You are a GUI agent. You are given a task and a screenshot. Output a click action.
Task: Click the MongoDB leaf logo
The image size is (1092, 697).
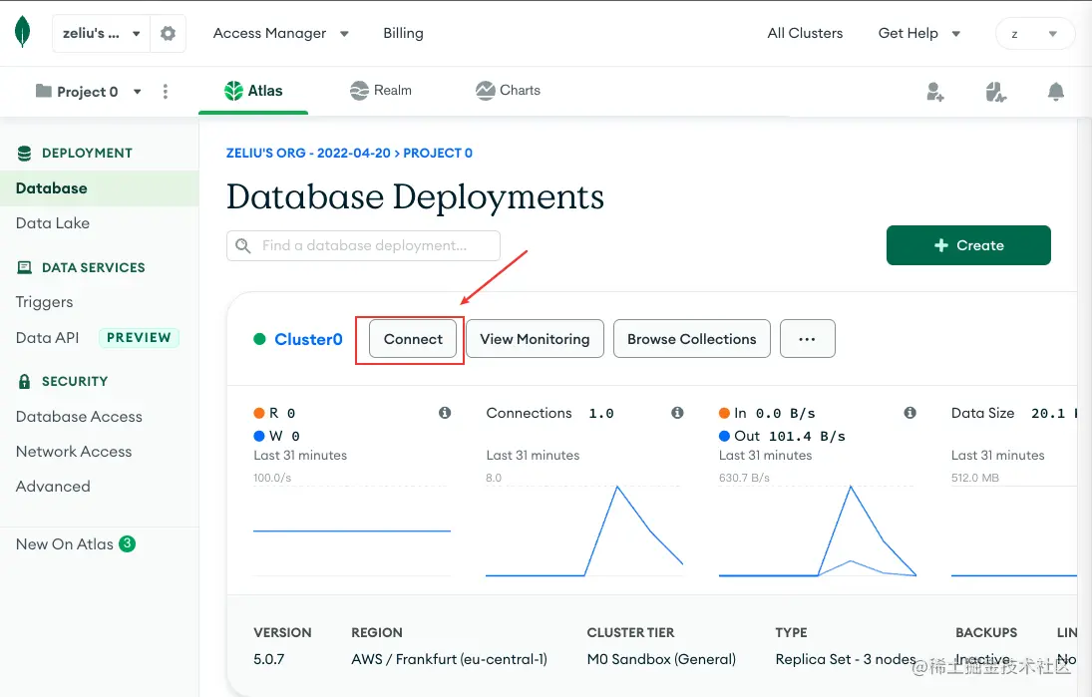pos(22,32)
